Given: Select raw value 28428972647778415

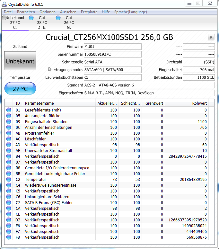Looking at the screenshot, I should (x=188, y=156).
